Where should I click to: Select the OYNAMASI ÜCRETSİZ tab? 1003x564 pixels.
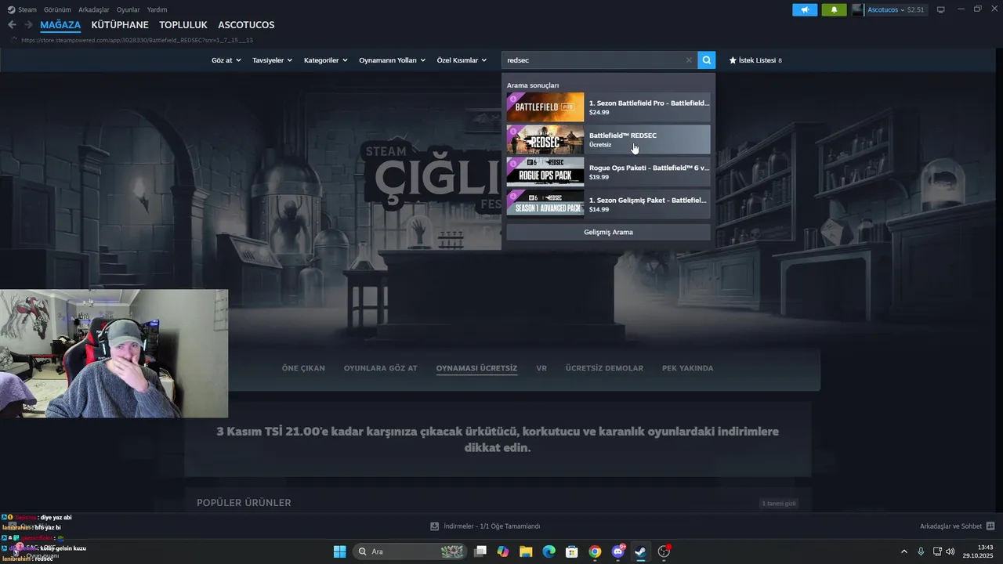coord(476,368)
